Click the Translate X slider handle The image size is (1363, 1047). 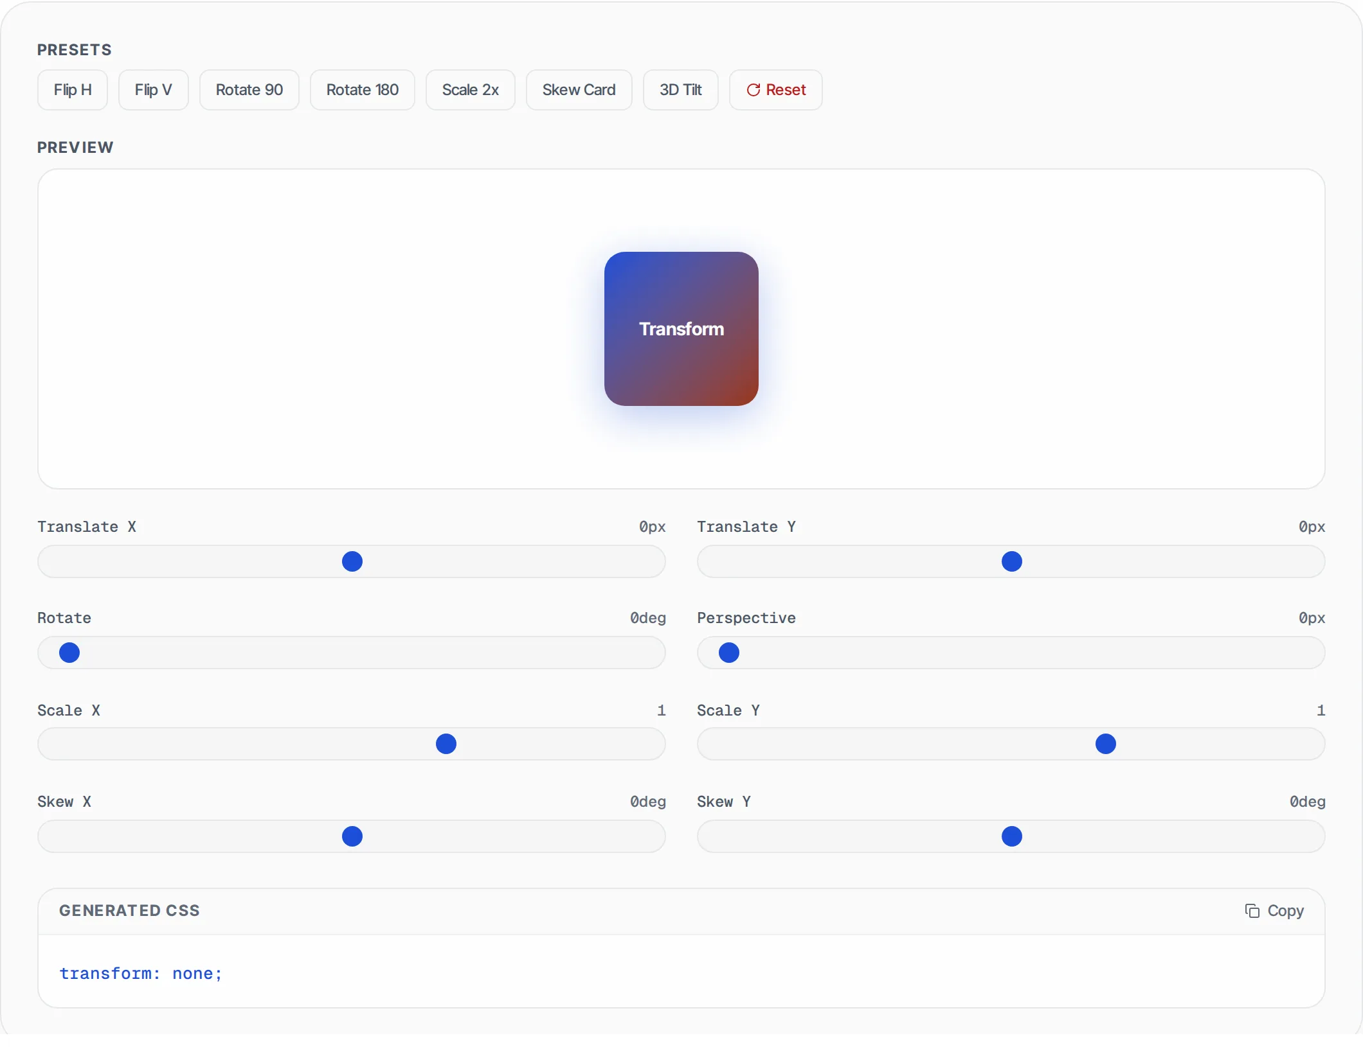click(x=352, y=561)
